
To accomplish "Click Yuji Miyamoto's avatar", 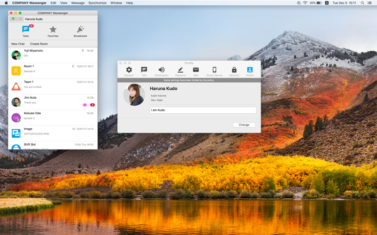I will [x=16, y=55].
